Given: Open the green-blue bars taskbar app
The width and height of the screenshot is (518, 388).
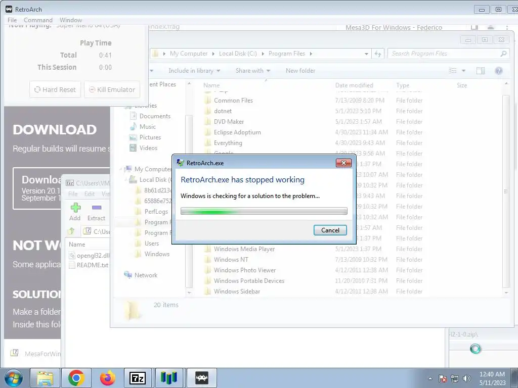Looking at the screenshot, I should coord(169,378).
